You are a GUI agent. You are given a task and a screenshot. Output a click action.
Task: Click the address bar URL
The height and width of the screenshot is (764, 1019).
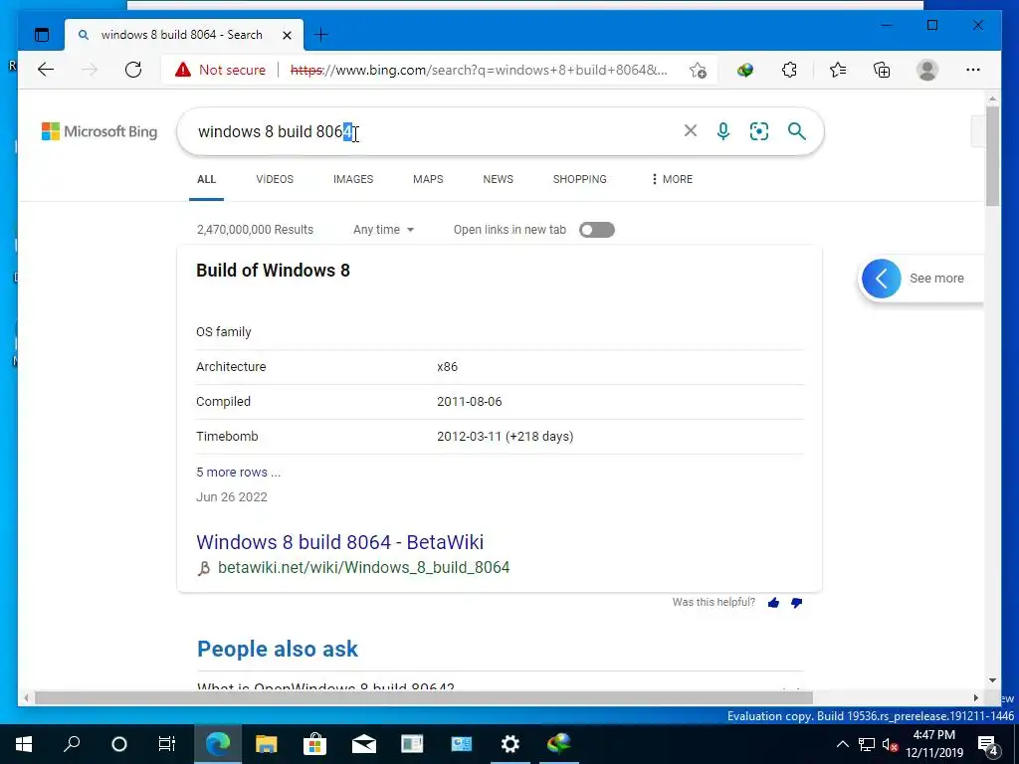479,70
